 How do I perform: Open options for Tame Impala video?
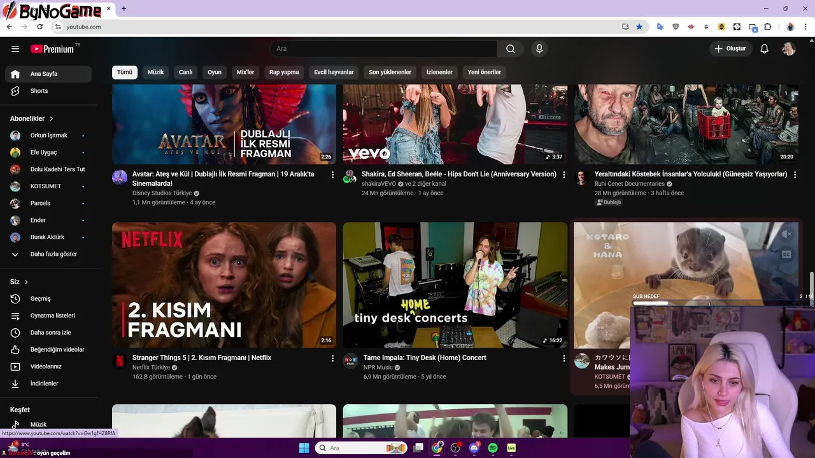click(x=563, y=358)
